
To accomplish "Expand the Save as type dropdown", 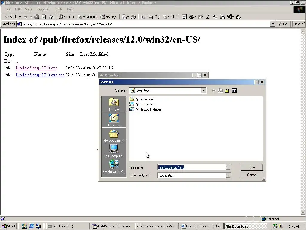I will click(228, 175).
